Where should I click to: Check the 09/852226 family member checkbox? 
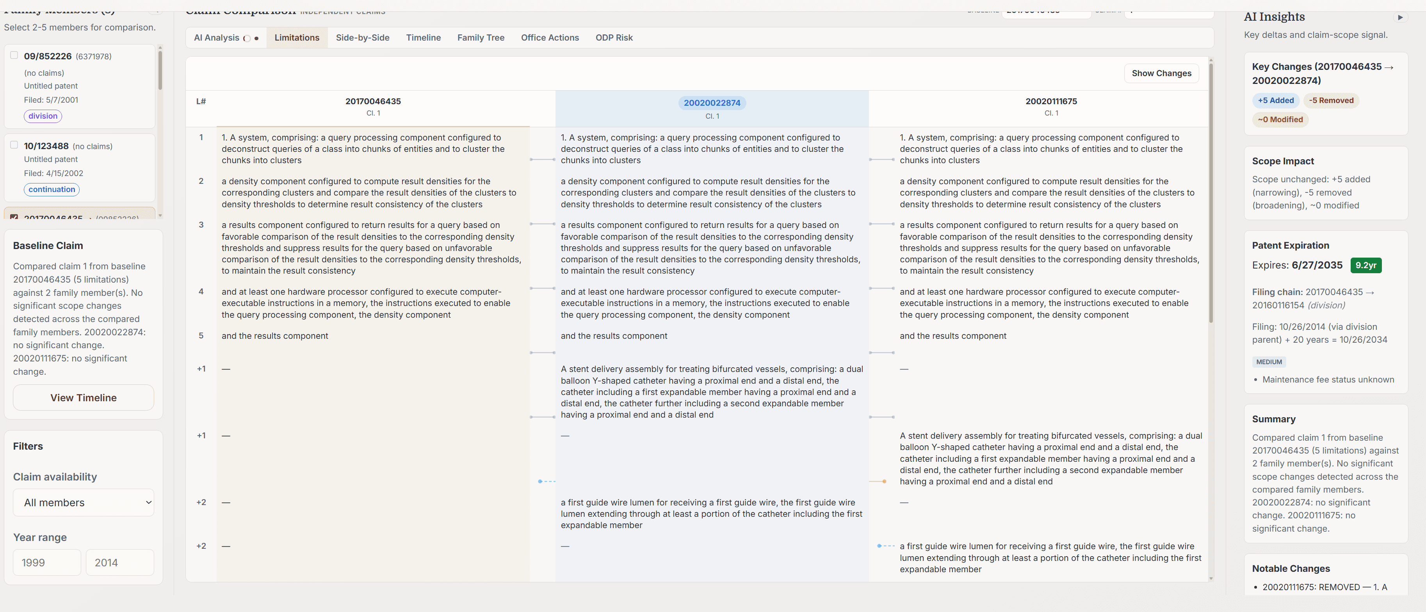14,55
